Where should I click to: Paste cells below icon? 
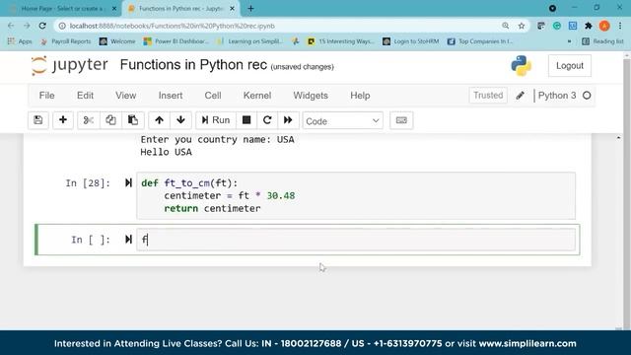click(133, 120)
